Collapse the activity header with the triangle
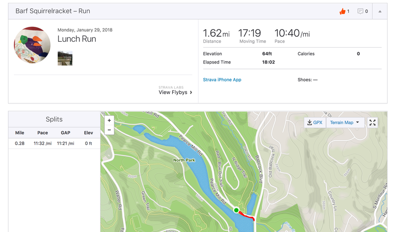This screenshot has width=397, height=232. pyautogui.click(x=380, y=11)
